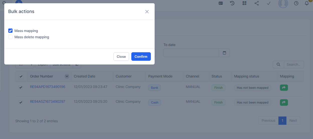Uncheck the Mass mapping checkbox
Image resolution: width=313 pixels, height=139 pixels.
click(x=11, y=31)
